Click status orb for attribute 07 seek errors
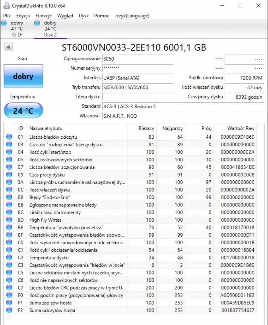 (9, 167)
